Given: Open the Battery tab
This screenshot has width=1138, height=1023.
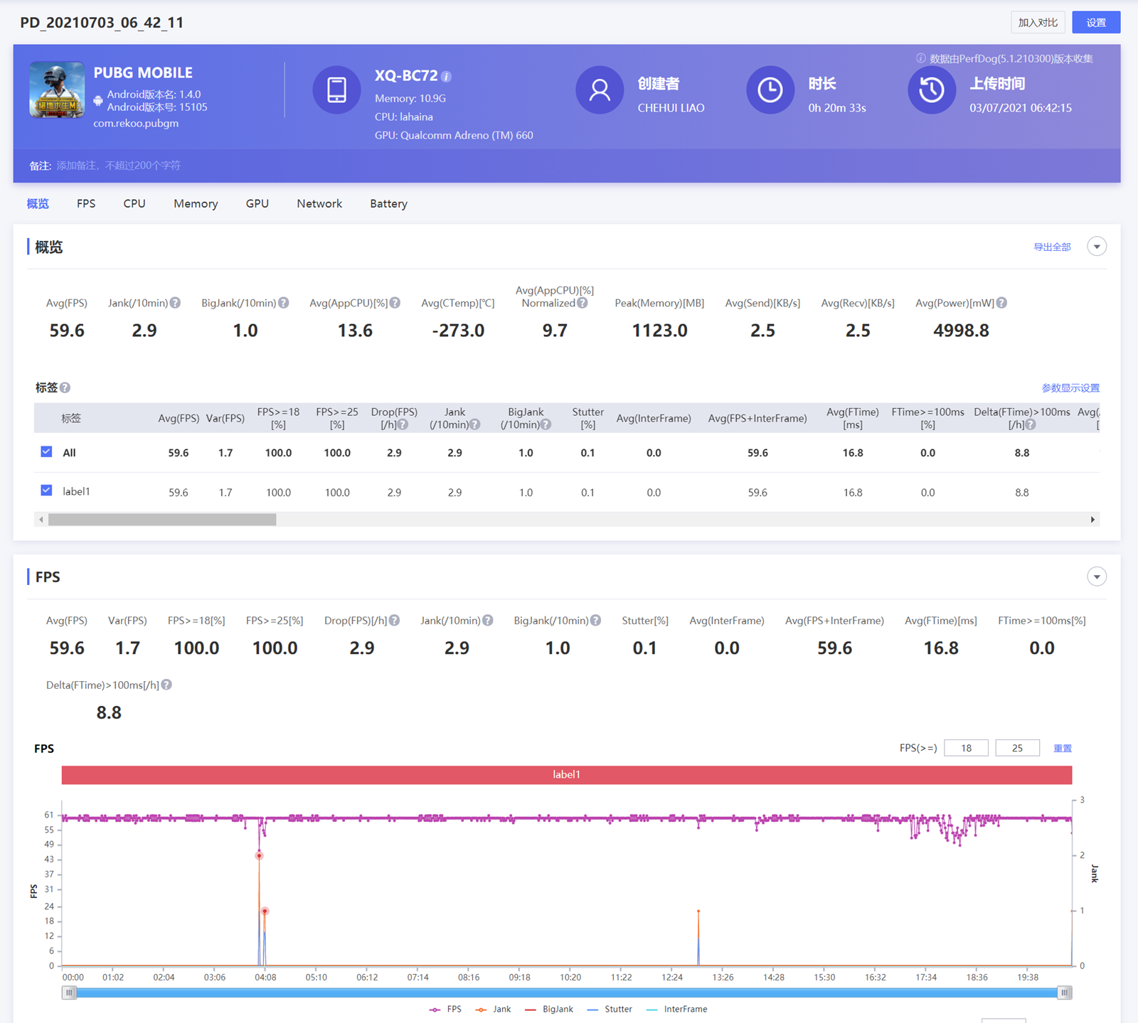Looking at the screenshot, I should [x=388, y=203].
